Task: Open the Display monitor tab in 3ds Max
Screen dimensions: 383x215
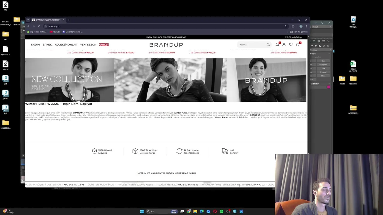Action: coord(323,41)
